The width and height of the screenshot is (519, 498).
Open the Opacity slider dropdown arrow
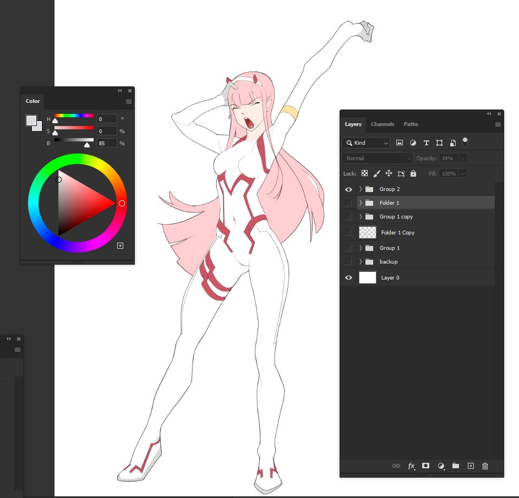coord(463,158)
